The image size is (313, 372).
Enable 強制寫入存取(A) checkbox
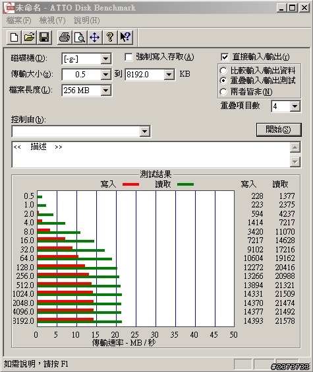pyautogui.click(x=128, y=57)
